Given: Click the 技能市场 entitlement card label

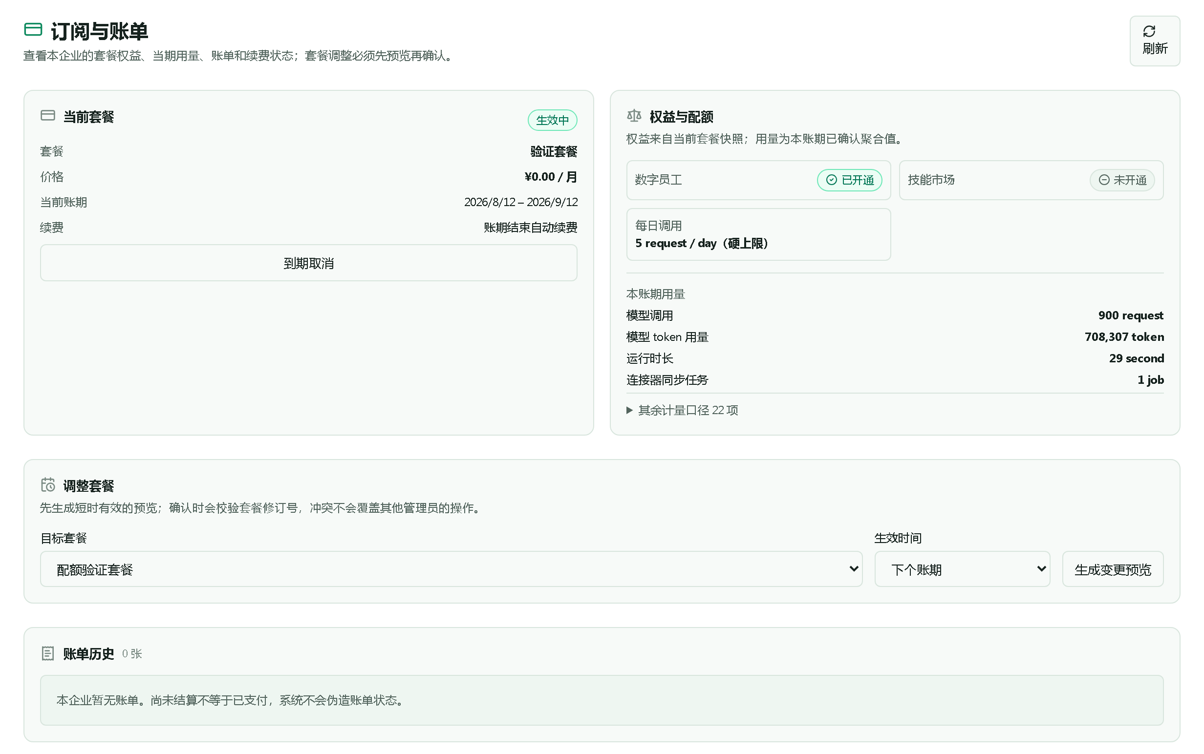Looking at the screenshot, I should point(930,180).
